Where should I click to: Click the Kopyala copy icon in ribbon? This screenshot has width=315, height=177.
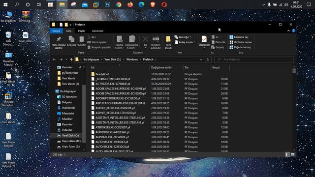pyautogui.click(x=71, y=41)
